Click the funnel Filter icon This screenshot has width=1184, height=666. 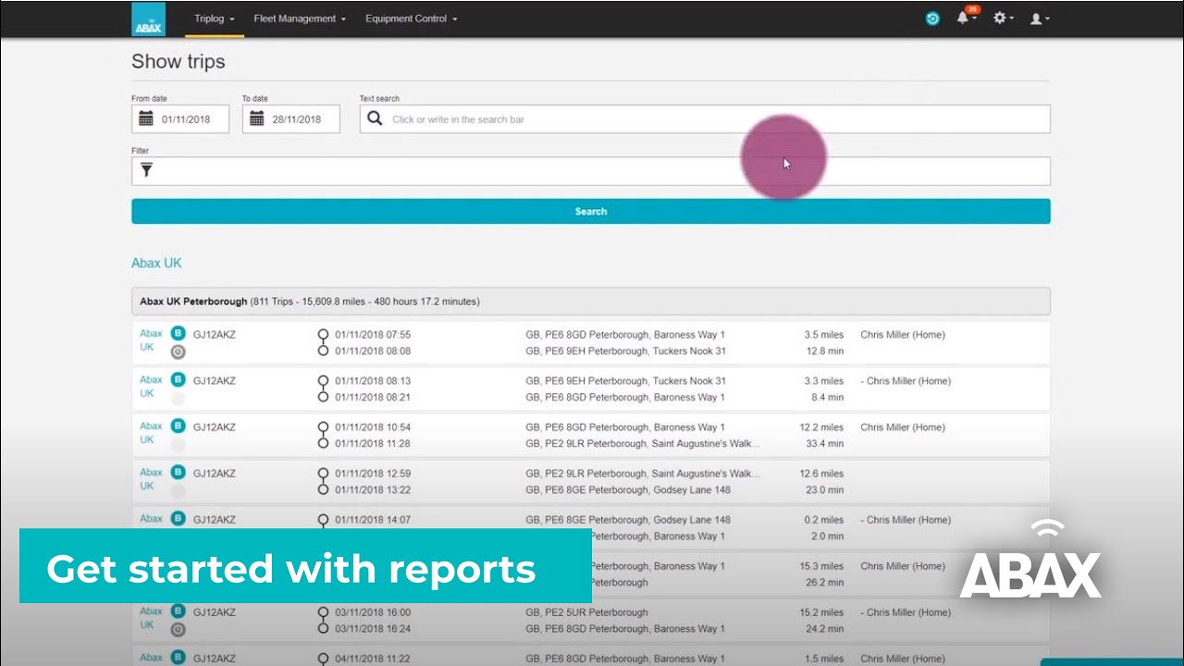point(146,170)
